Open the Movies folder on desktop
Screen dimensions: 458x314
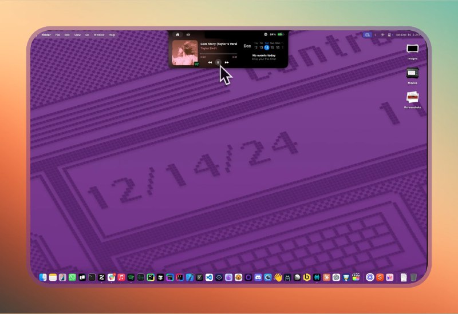click(x=412, y=76)
